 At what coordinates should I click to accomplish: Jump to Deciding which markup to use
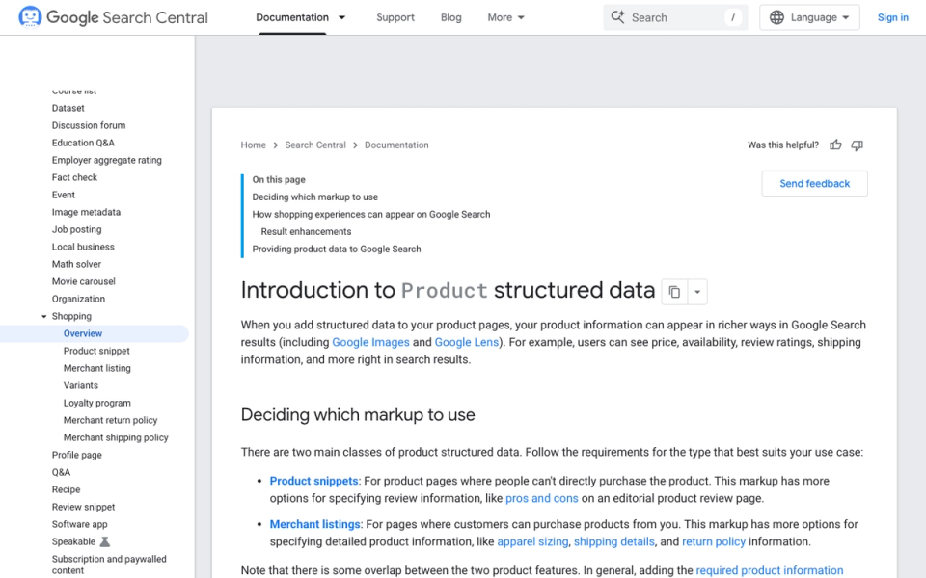tap(314, 197)
